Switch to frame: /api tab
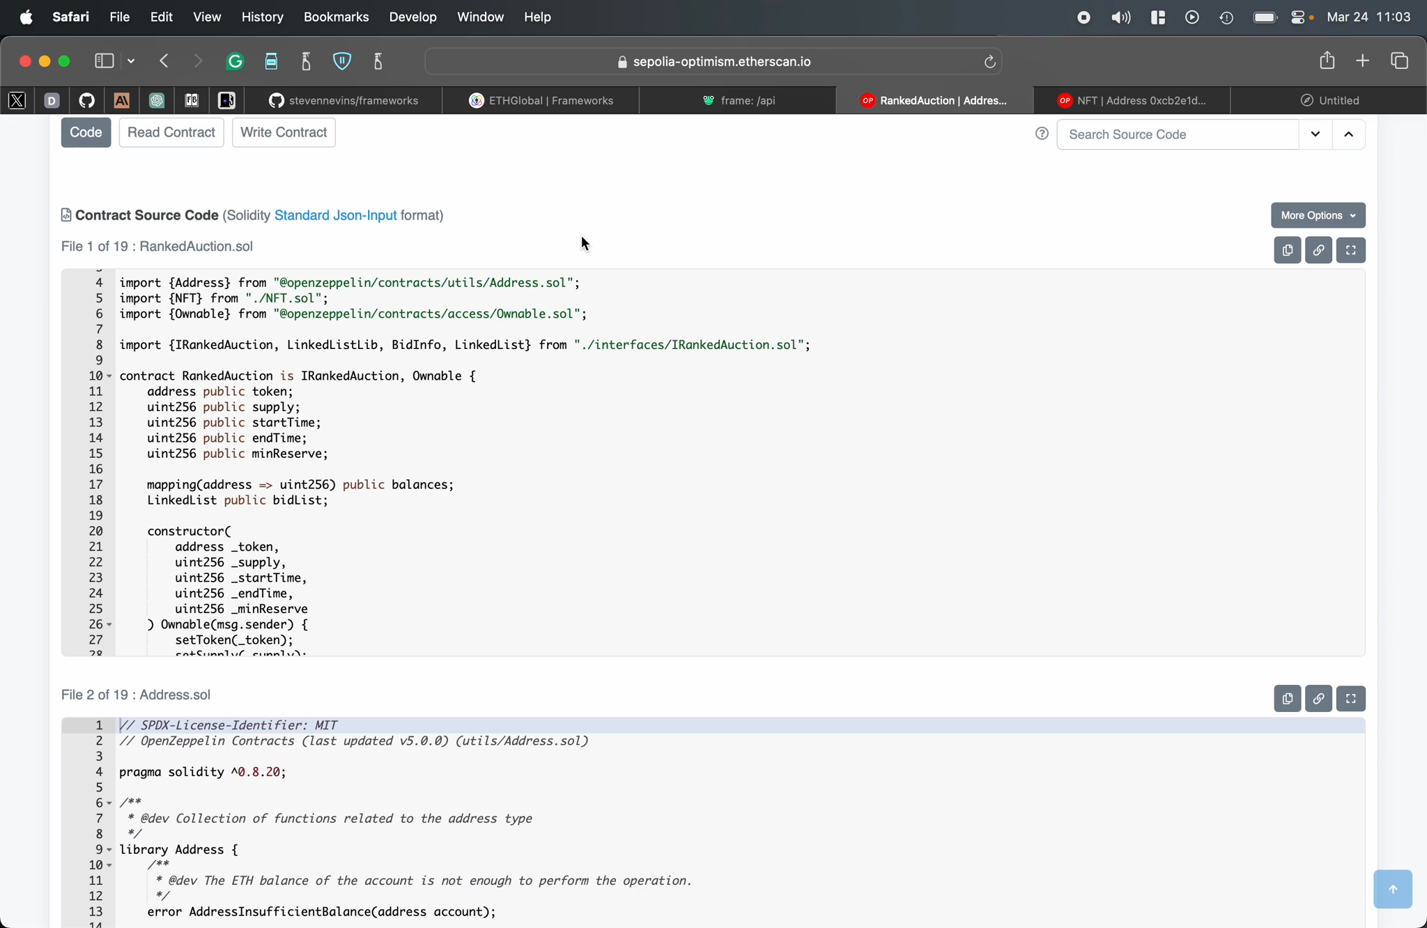The height and width of the screenshot is (928, 1427). pos(739,100)
